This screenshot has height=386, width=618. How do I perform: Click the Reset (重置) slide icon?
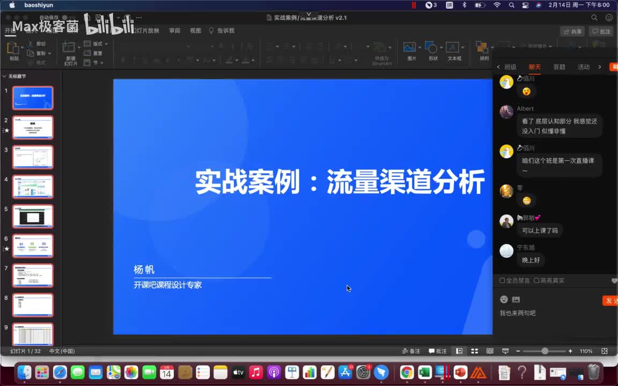pyautogui.click(x=87, y=53)
